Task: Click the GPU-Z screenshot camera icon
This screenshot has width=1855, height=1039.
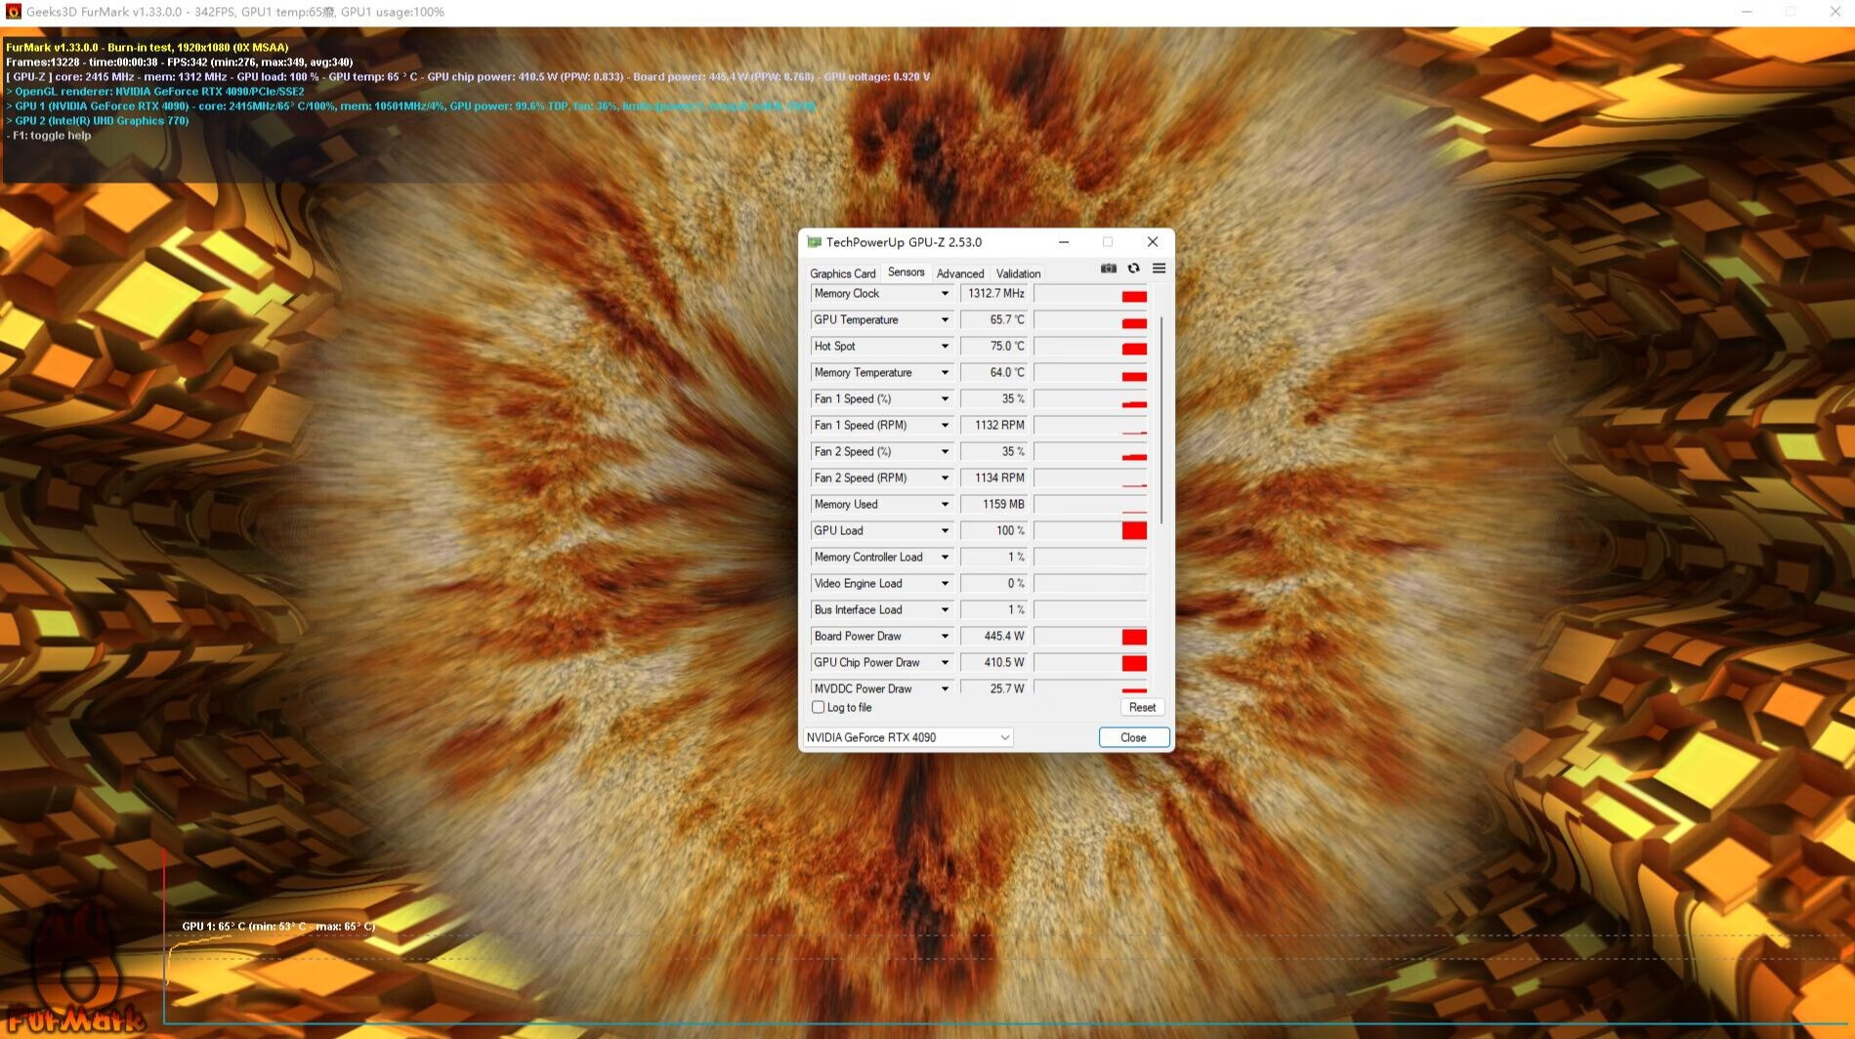Action: [x=1109, y=269]
